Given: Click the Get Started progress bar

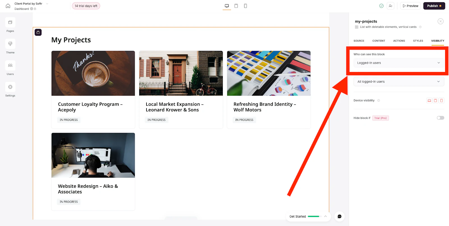Looking at the screenshot, I should click(314, 216).
